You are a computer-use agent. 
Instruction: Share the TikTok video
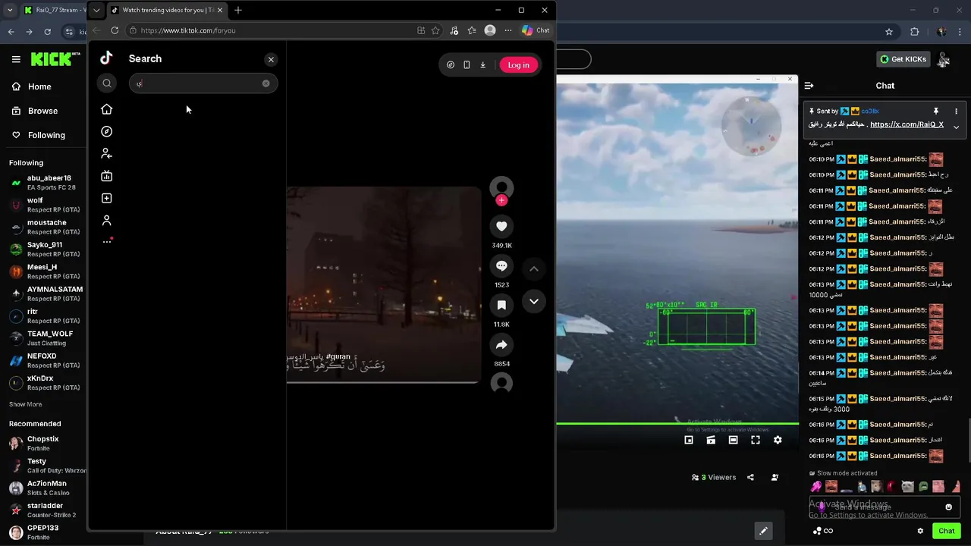(x=501, y=345)
